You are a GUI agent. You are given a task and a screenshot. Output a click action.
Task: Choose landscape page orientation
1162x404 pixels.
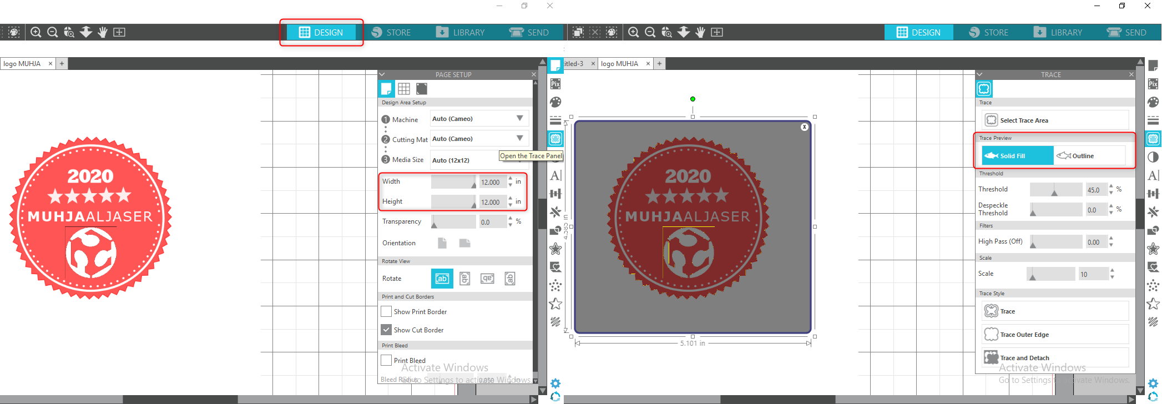[465, 243]
